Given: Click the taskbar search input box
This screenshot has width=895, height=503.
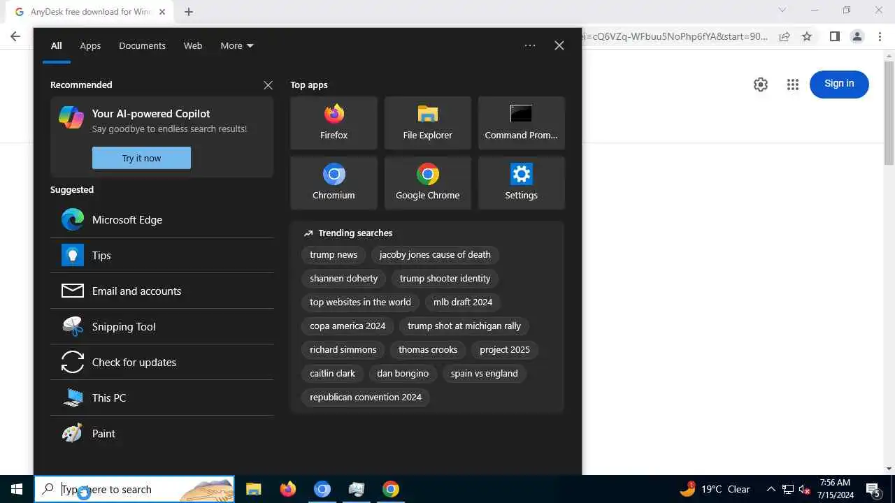Looking at the screenshot, I should click(134, 489).
